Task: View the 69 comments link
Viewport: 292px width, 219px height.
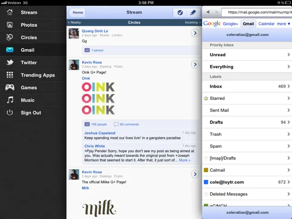Action: 129,124
